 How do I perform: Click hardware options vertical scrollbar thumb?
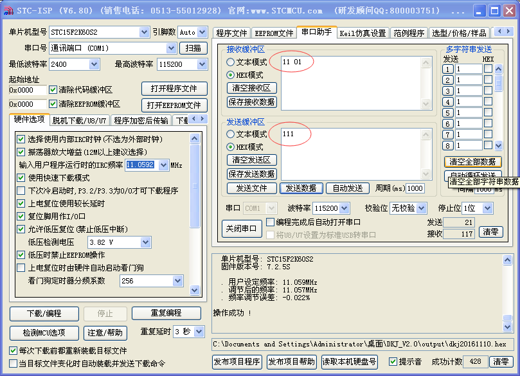click(x=195, y=186)
